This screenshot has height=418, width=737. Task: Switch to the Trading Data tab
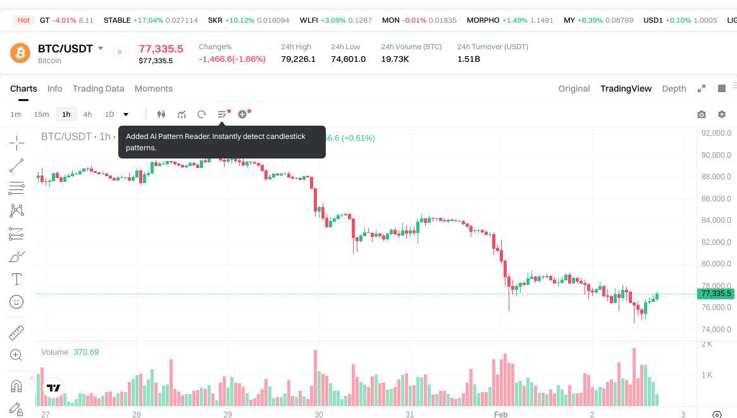coord(98,88)
